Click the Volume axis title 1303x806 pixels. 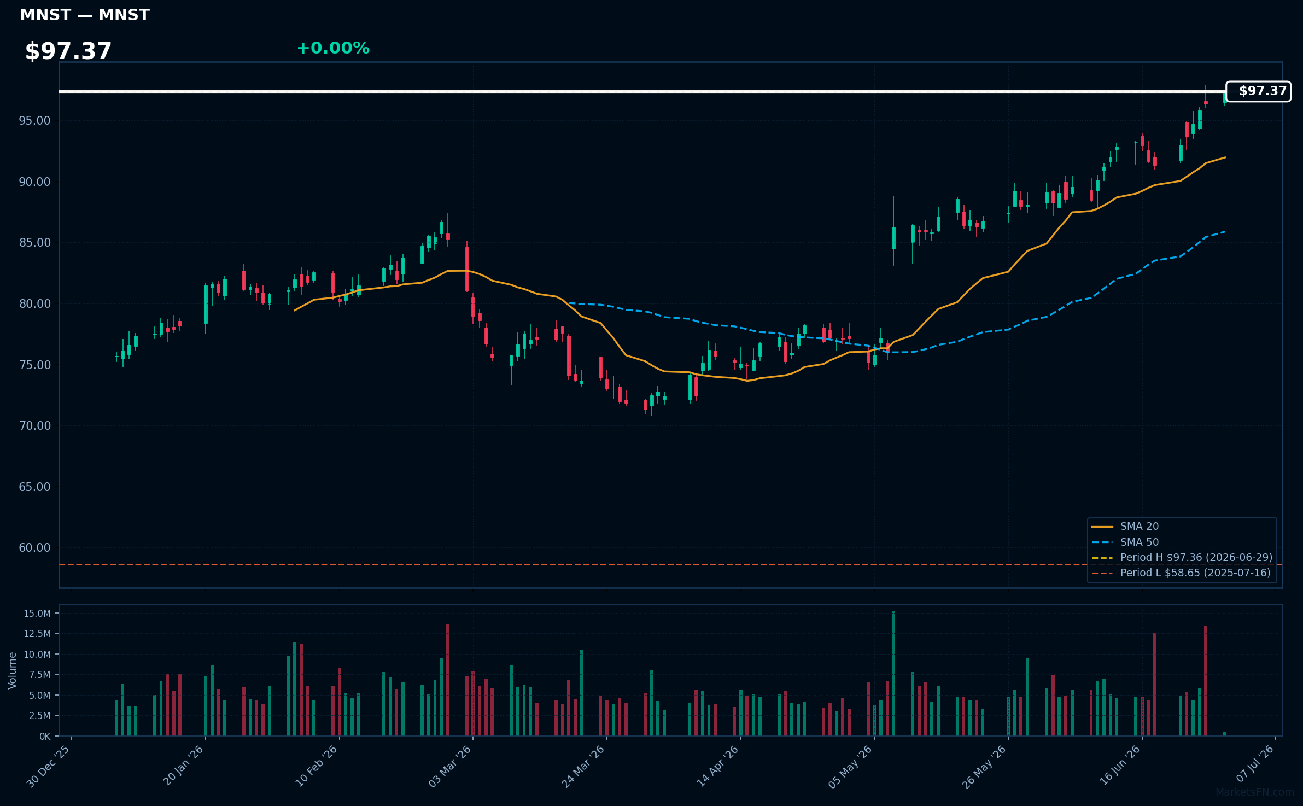[x=13, y=670]
